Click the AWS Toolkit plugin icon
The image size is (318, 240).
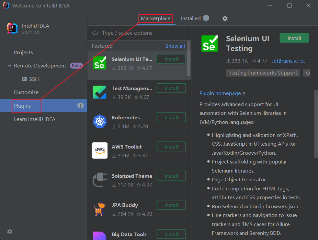tap(100, 150)
